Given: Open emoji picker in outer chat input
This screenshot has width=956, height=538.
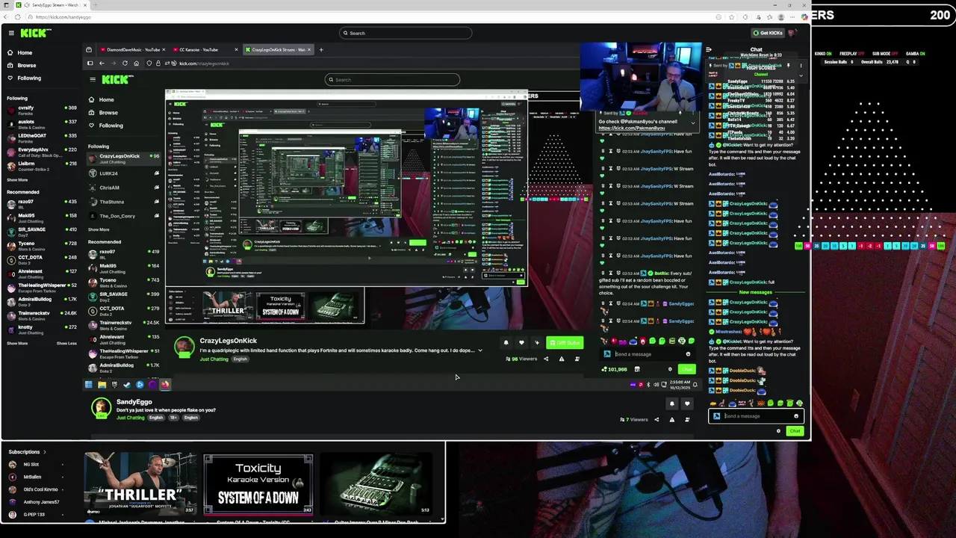Looking at the screenshot, I should (x=796, y=416).
